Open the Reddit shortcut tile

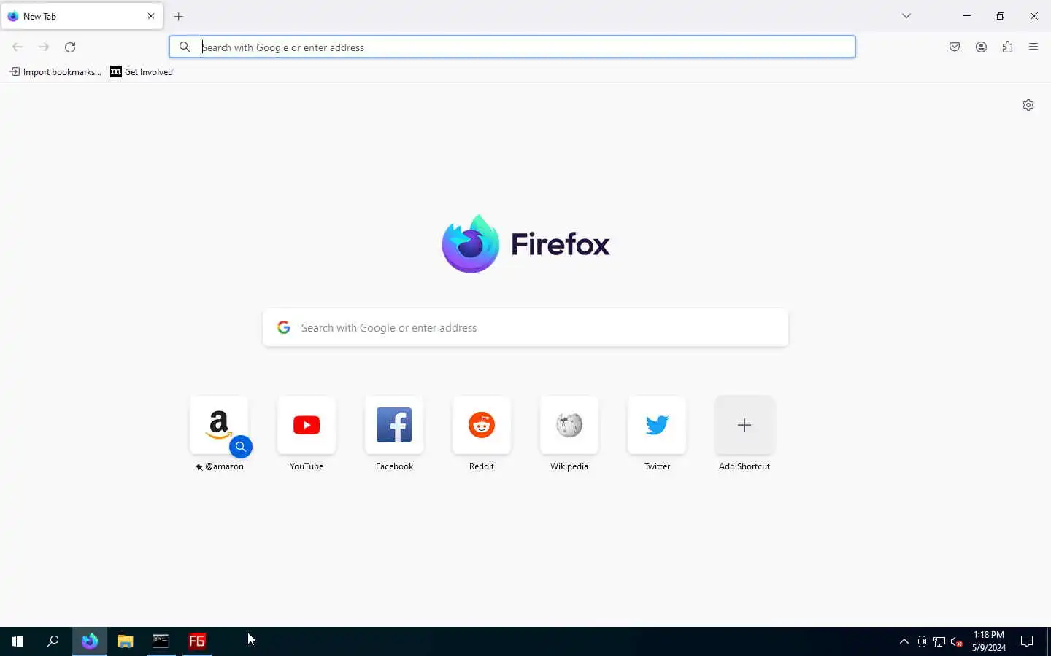pyautogui.click(x=482, y=425)
